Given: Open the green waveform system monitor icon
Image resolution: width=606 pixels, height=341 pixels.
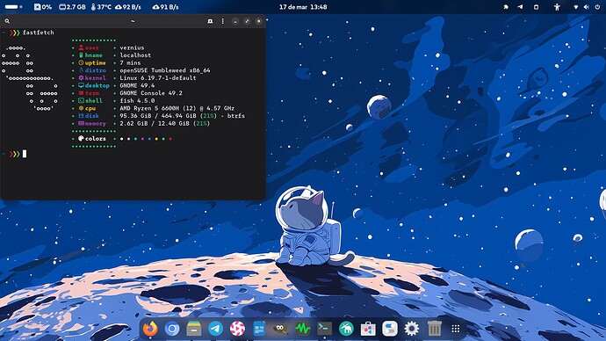Looking at the screenshot, I should pos(303,329).
